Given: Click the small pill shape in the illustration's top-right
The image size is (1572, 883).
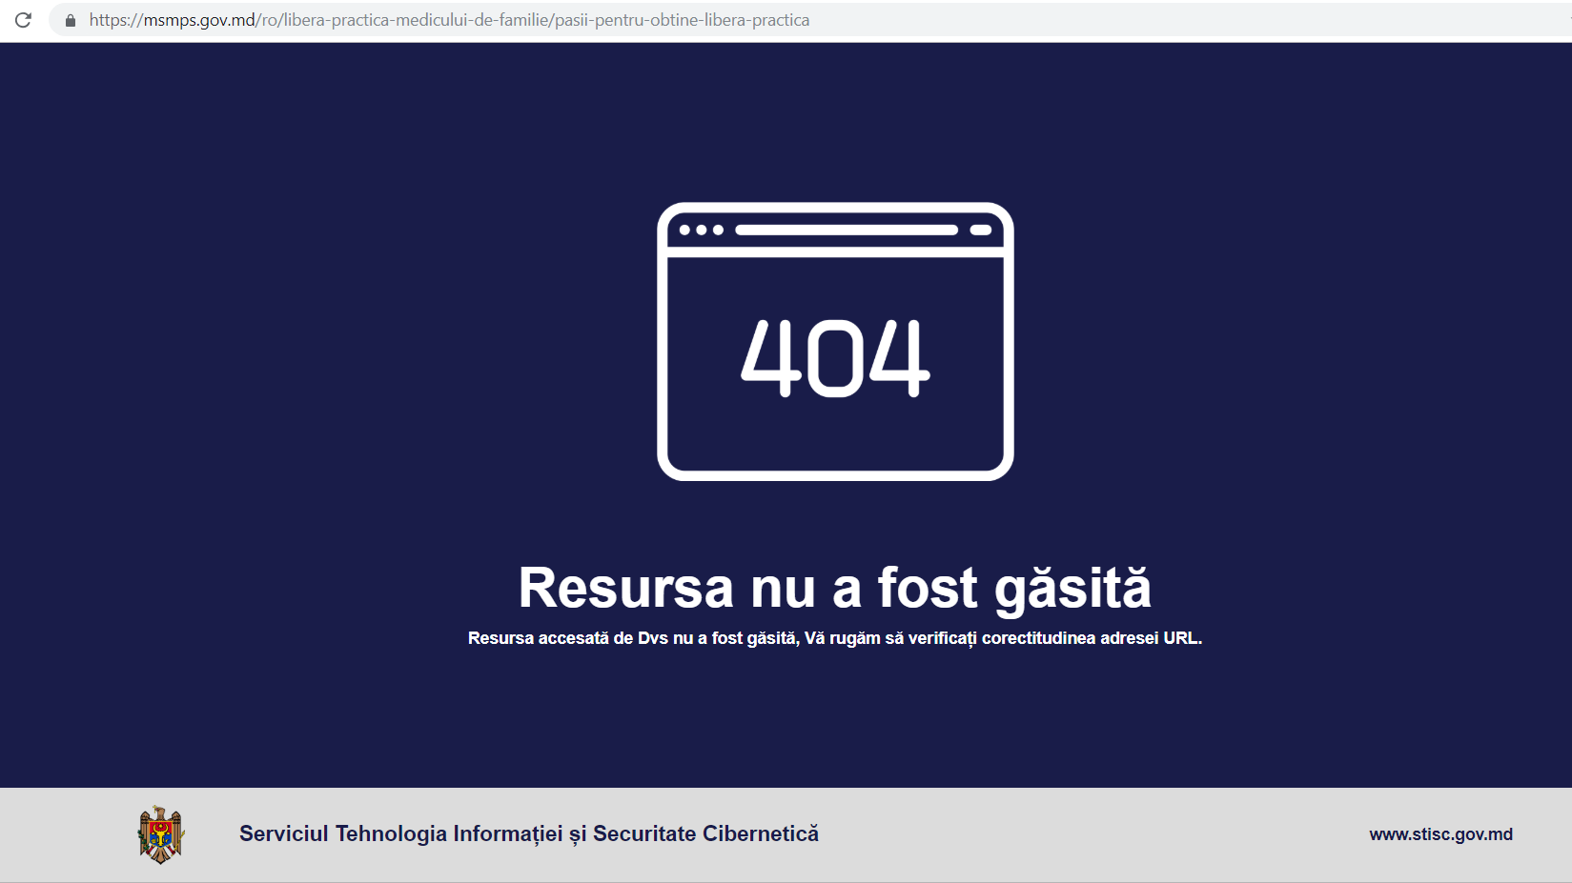Looking at the screenshot, I should pos(980,231).
